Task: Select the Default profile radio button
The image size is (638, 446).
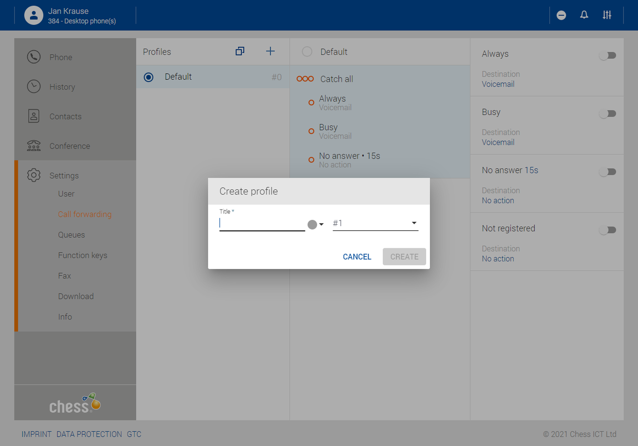Action: tap(148, 77)
